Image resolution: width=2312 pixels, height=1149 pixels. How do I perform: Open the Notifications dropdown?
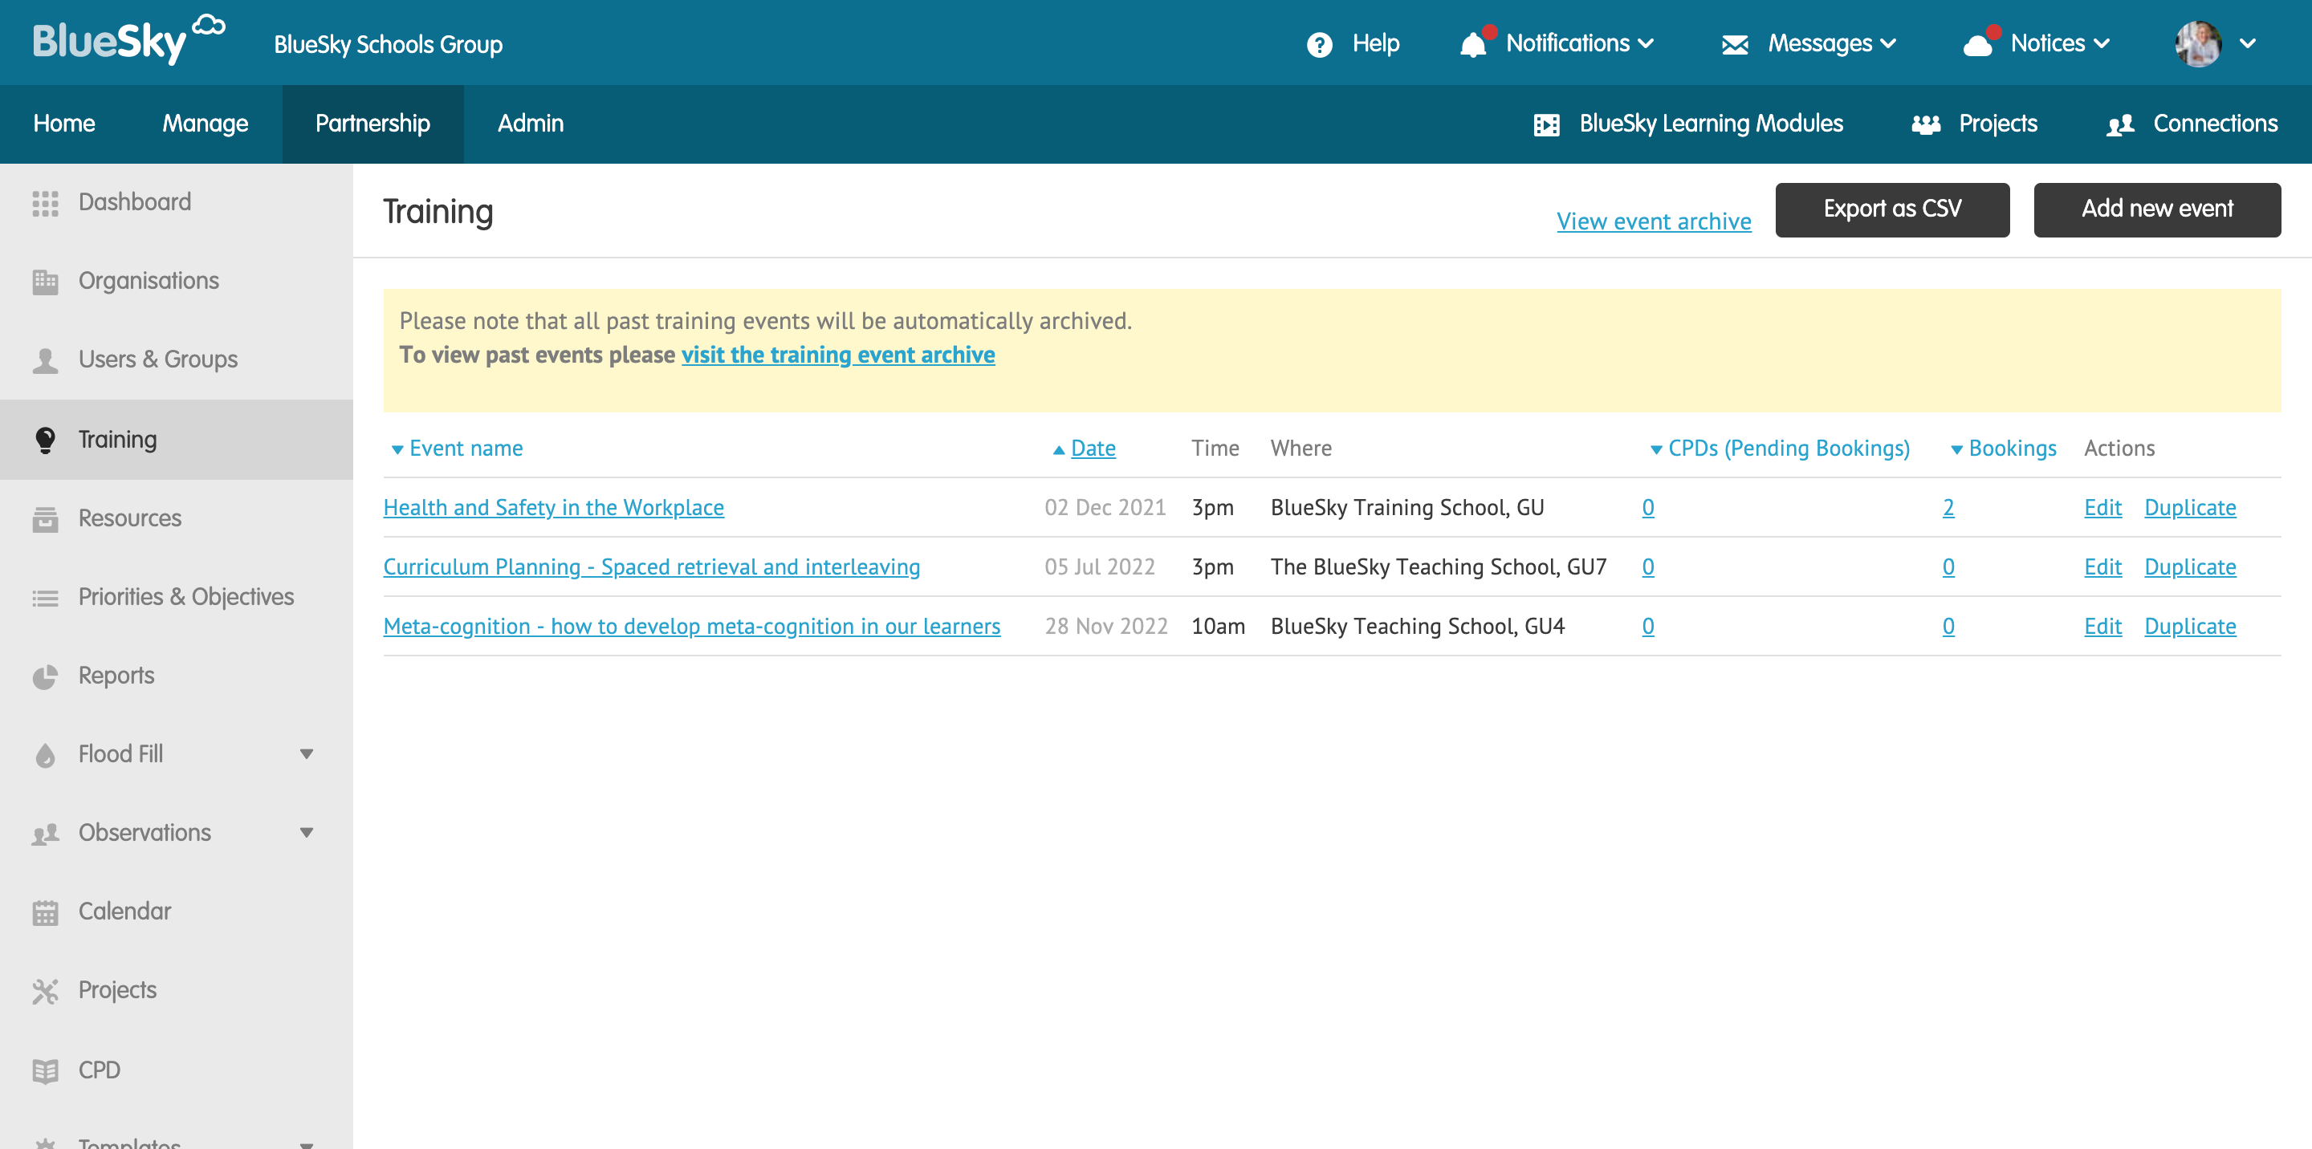(x=1579, y=43)
